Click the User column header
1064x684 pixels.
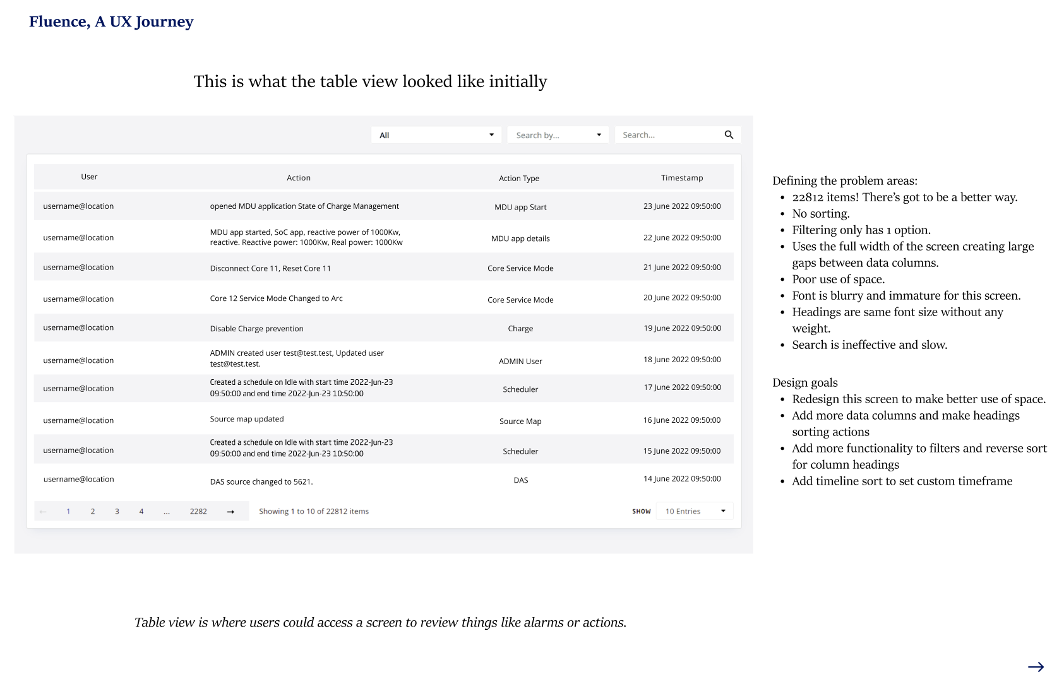(89, 177)
